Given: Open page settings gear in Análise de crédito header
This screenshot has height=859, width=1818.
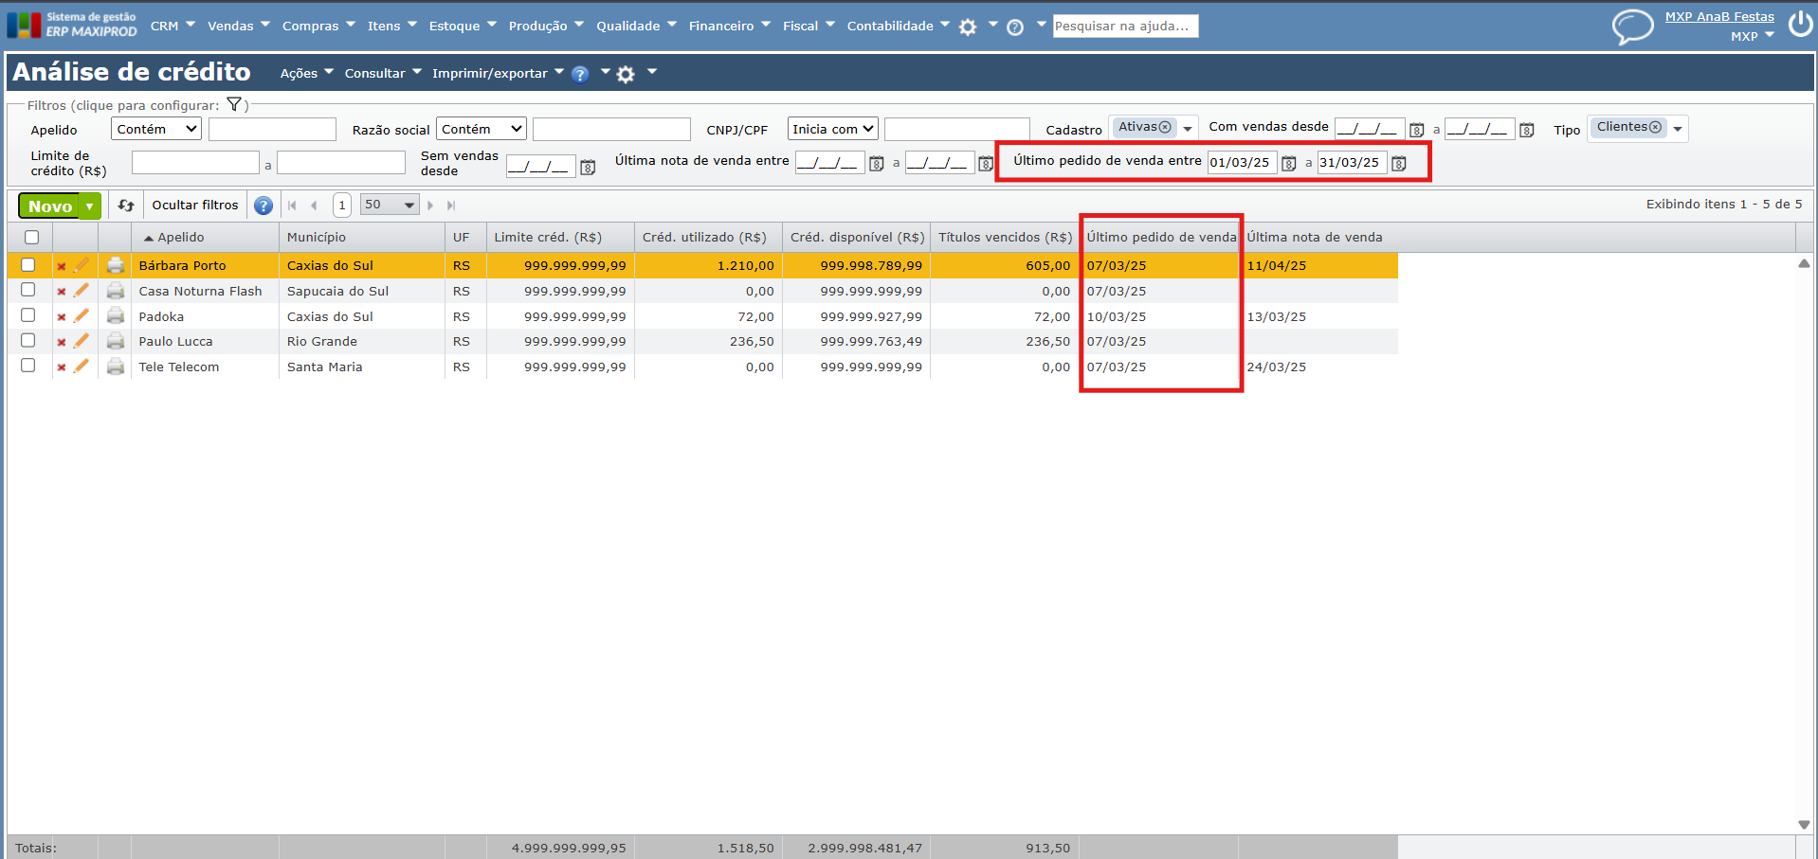Looking at the screenshot, I should (626, 74).
